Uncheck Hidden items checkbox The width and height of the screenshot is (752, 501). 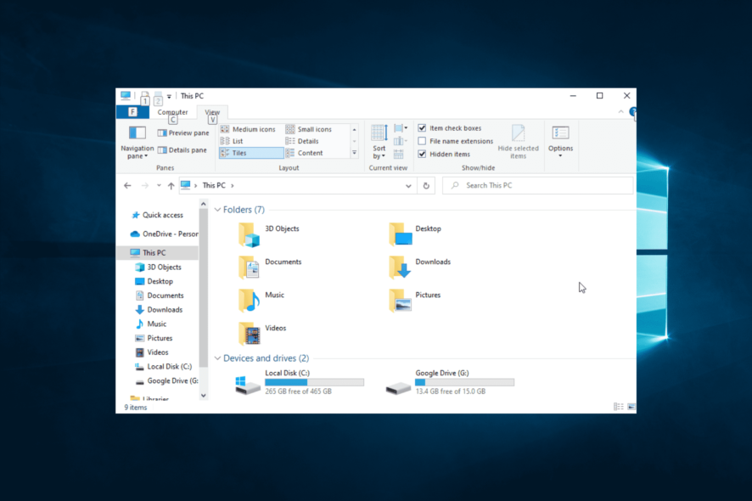click(x=422, y=154)
